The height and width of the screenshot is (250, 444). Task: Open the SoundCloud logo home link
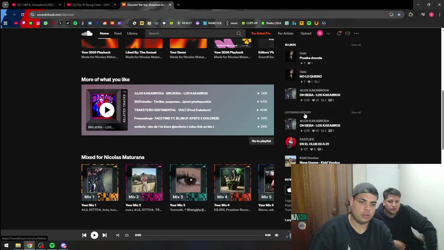coord(87,33)
